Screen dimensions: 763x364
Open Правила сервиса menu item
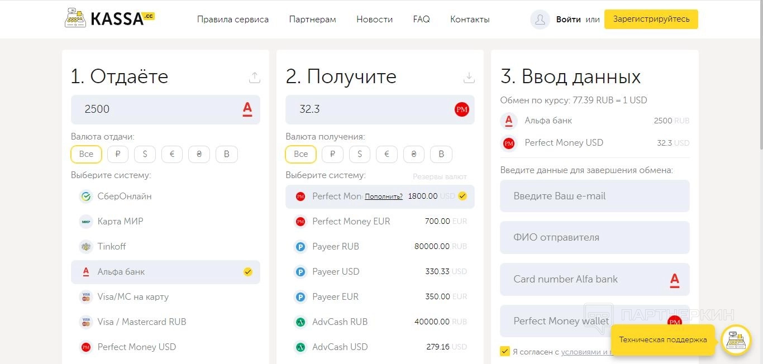click(233, 20)
